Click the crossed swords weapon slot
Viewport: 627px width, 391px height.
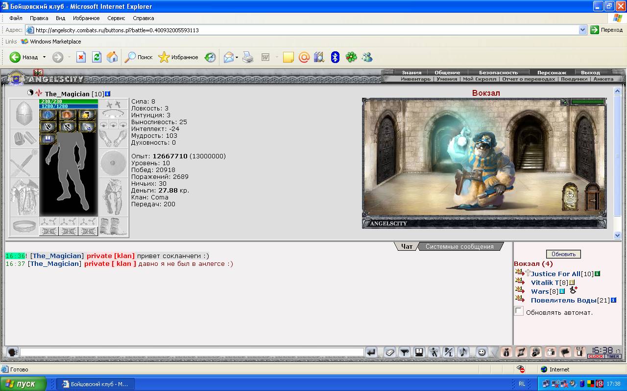24,163
